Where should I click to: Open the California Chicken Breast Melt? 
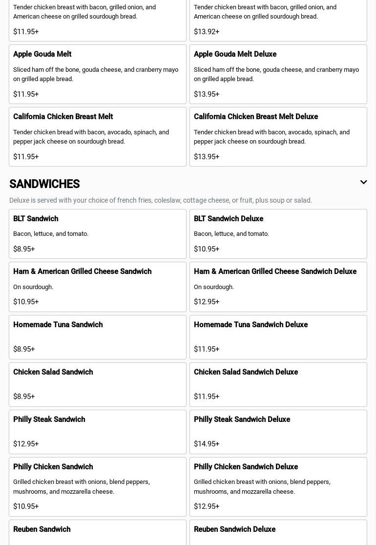(x=97, y=137)
